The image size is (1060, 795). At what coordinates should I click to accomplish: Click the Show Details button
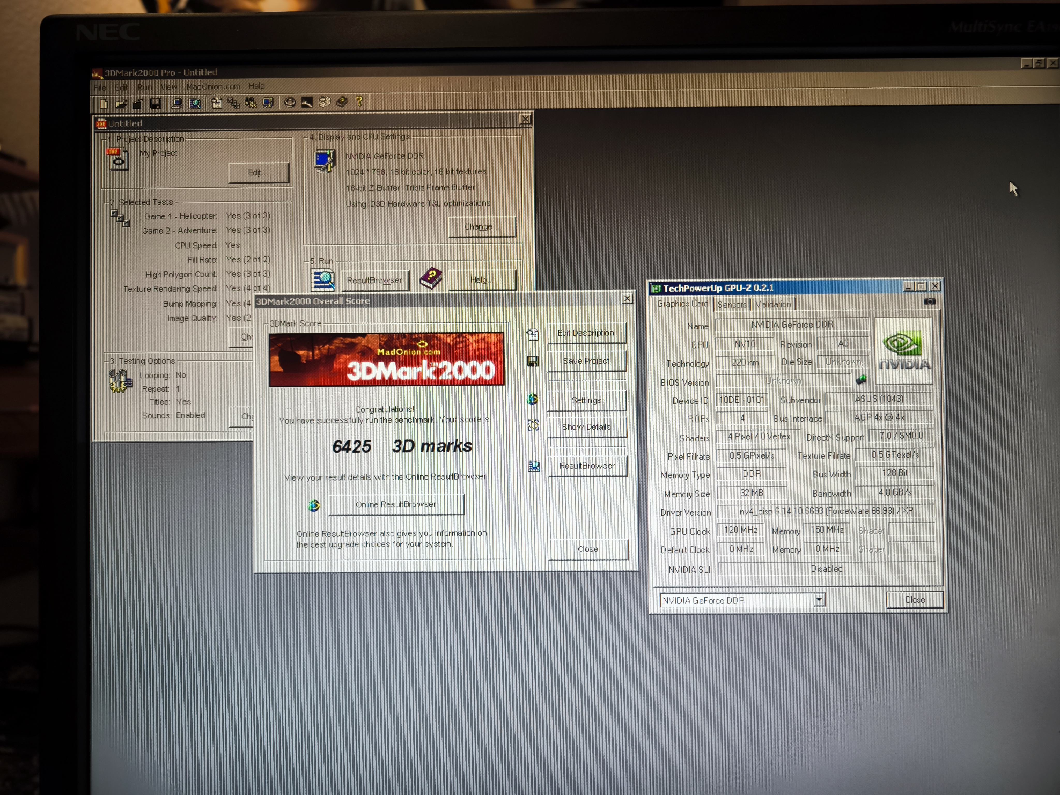click(586, 427)
